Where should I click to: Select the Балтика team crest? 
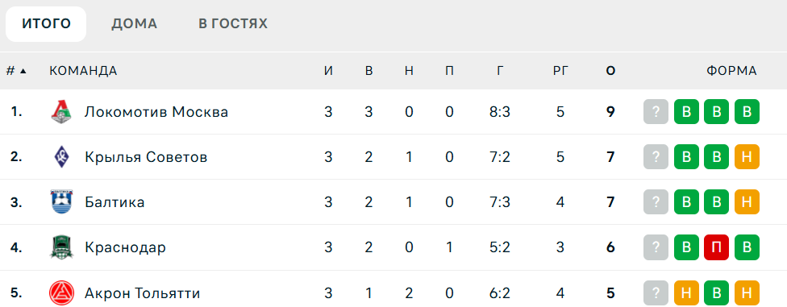[x=61, y=202]
